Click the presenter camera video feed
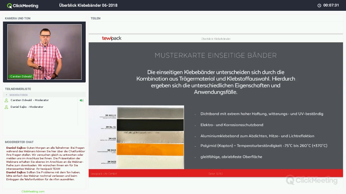Screen dimensions: 346x194 [x=44, y=52]
